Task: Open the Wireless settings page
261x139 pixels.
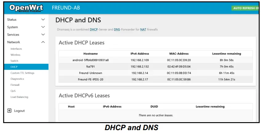Action: [15, 55]
